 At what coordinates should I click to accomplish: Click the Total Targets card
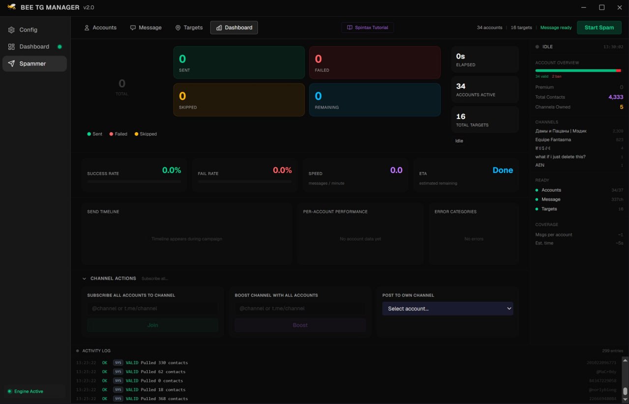click(485, 120)
